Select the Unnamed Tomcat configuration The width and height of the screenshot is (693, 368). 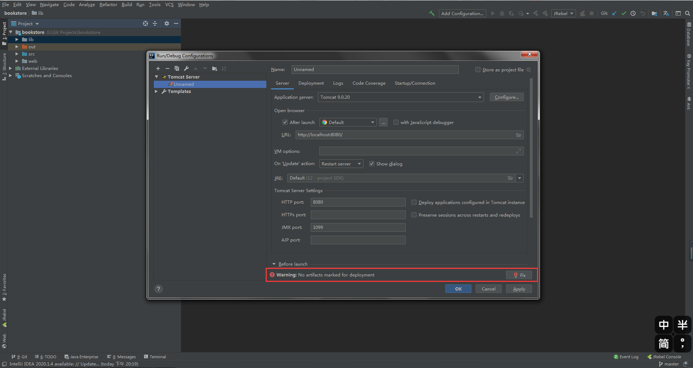pos(210,84)
